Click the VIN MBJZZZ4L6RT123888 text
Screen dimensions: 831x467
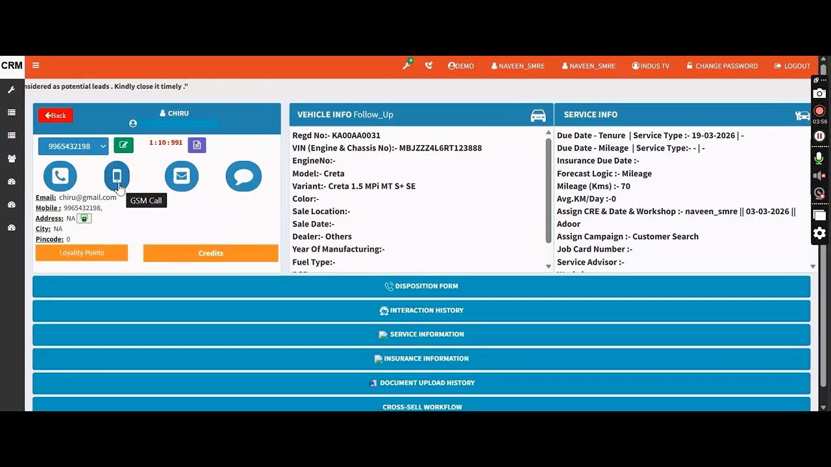click(x=387, y=148)
